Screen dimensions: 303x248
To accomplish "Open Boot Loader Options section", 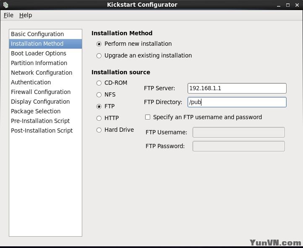I will (39, 53).
